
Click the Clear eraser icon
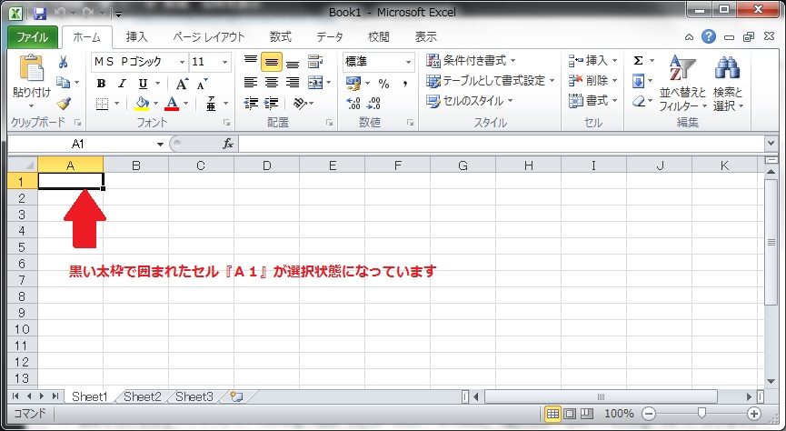[638, 101]
